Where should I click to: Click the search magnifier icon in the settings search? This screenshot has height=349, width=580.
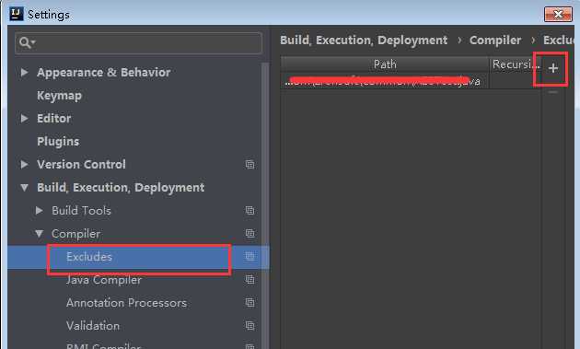coord(27,43)
